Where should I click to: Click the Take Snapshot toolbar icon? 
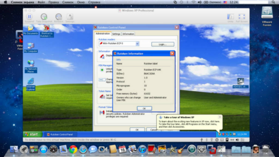click(x=44, y=17)
